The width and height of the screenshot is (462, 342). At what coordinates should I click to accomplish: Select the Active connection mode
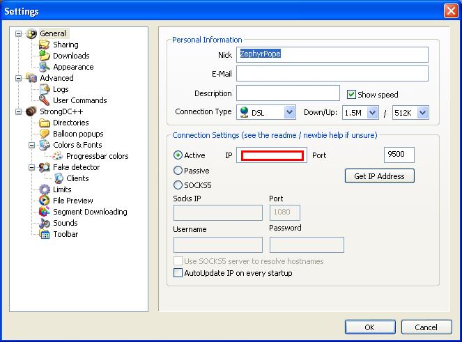178,155
